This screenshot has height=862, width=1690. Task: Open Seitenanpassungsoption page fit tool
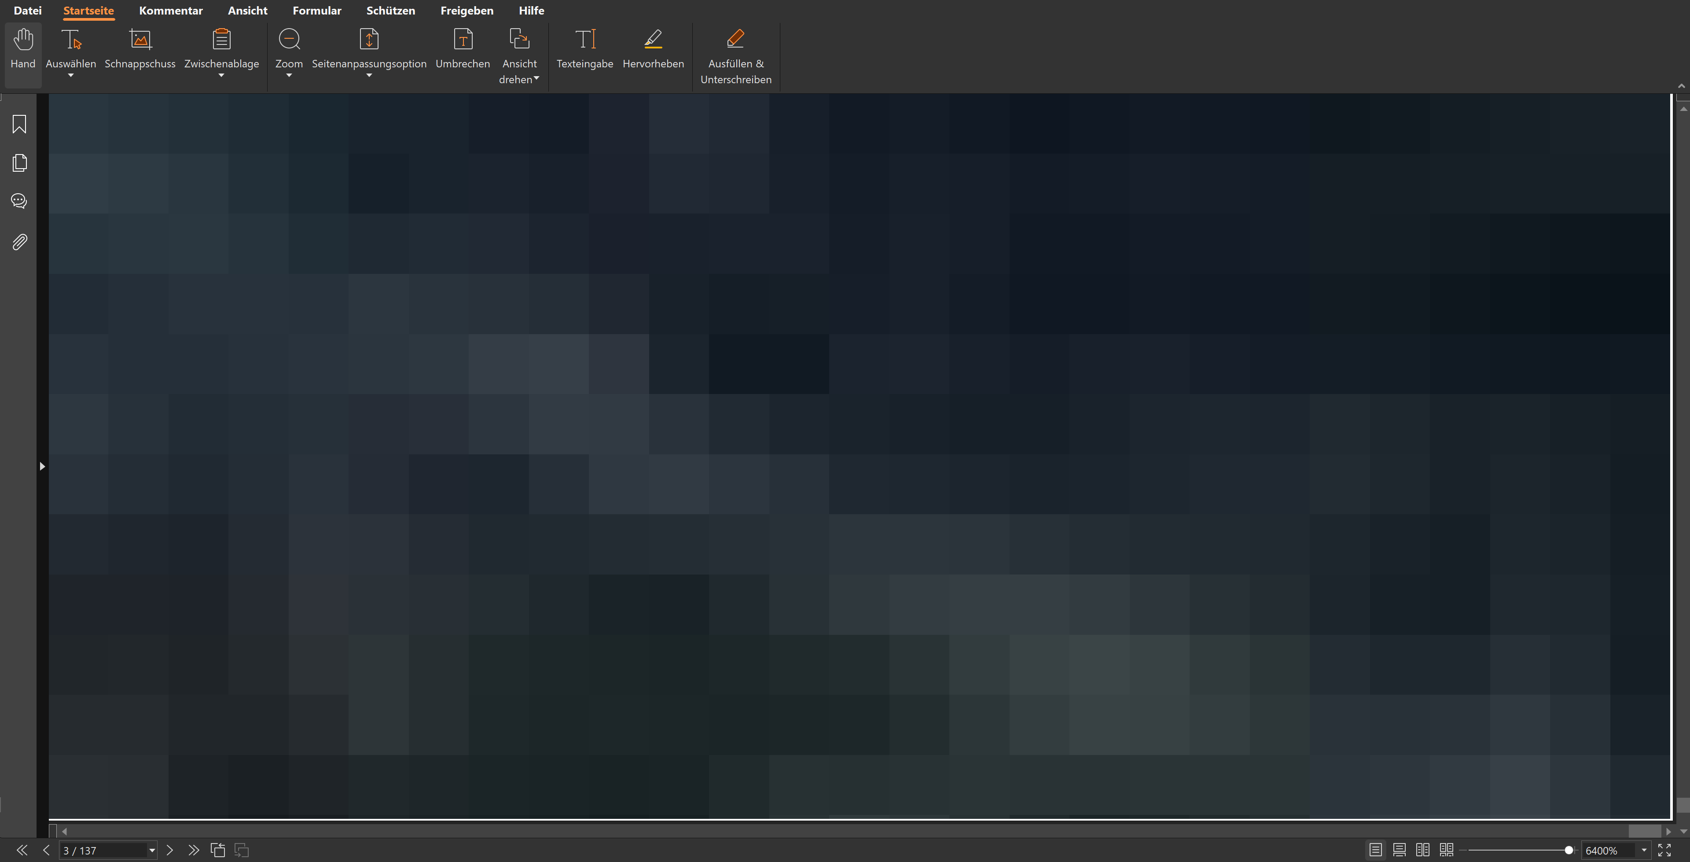(x=369, y=49)
